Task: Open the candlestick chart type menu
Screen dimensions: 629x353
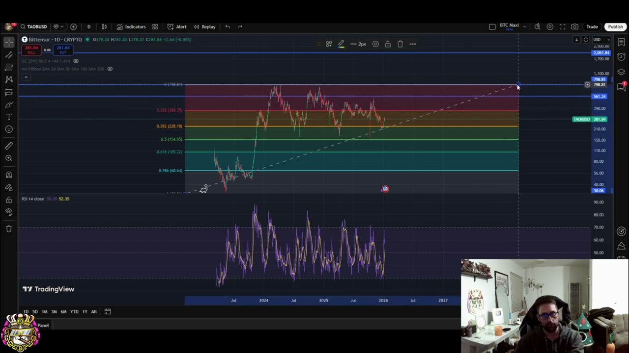Action: pos(104,26)
